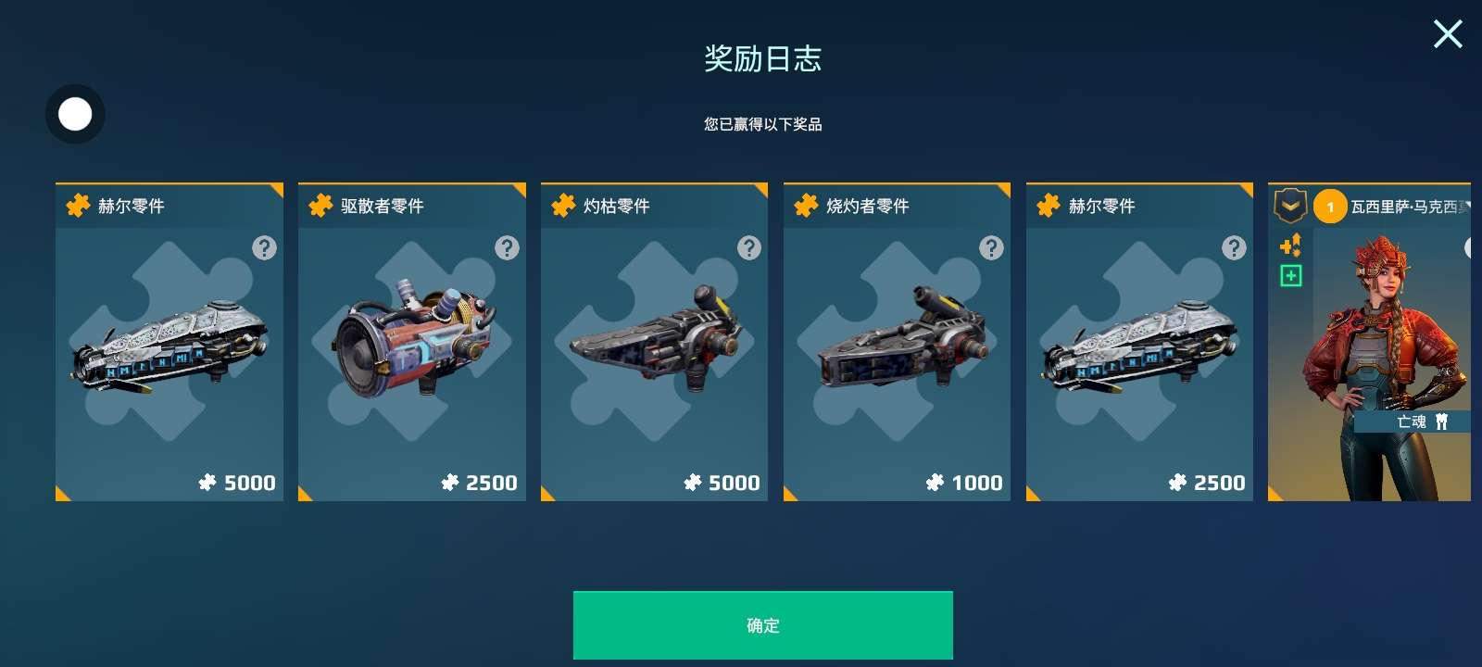
Task: Click the 5000 component count on 灼枯 card
Action: pos(722,483)
